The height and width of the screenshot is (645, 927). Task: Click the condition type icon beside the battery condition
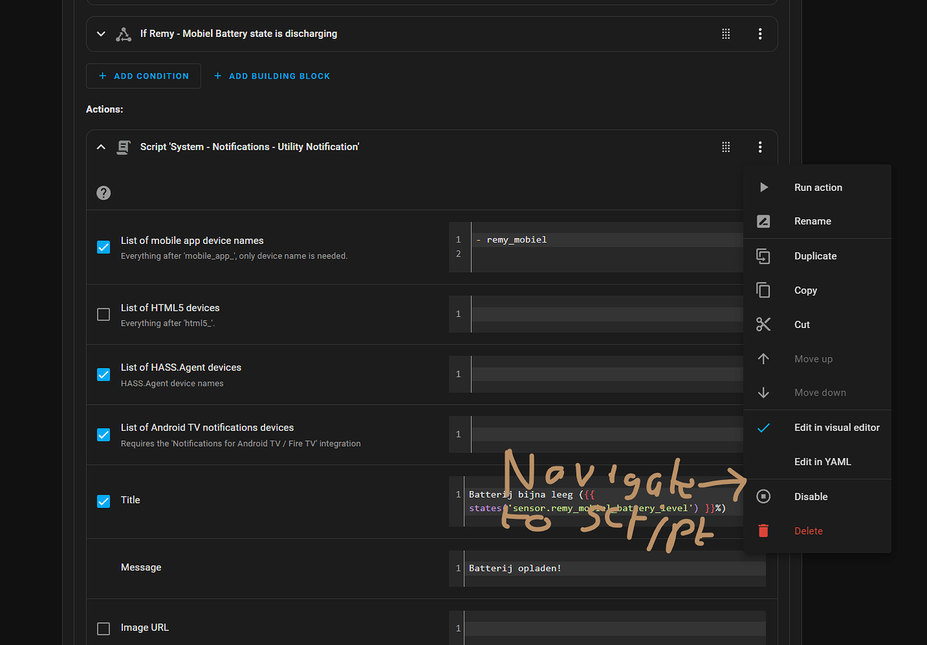[x=124, y=34]
